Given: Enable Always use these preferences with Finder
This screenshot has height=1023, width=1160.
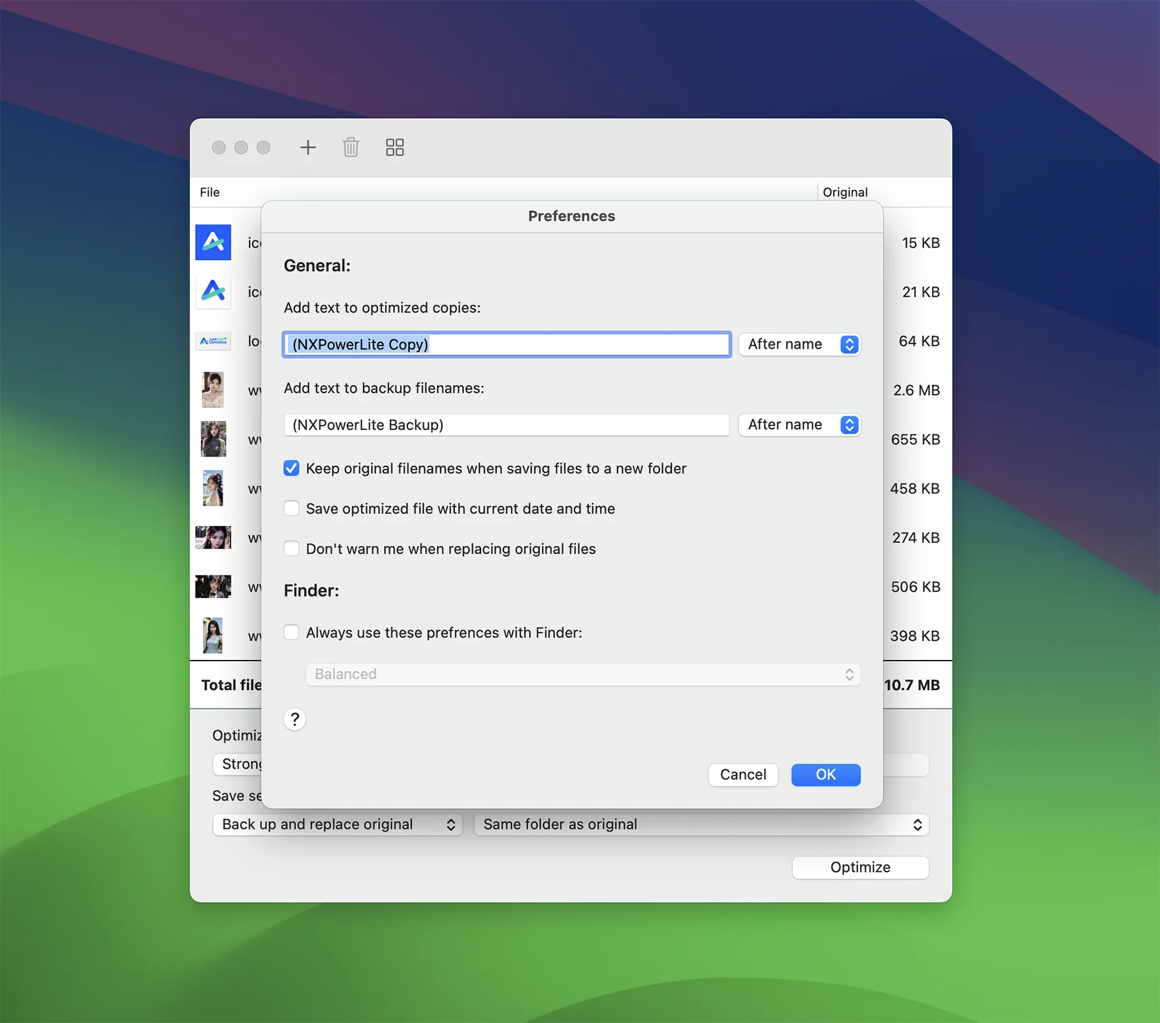Looking at the screenshot, I should click(291, 633).
